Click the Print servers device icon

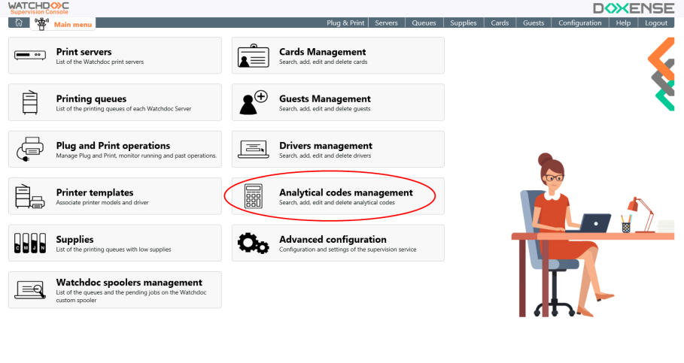pyautogui.click(x=31, y=56)
